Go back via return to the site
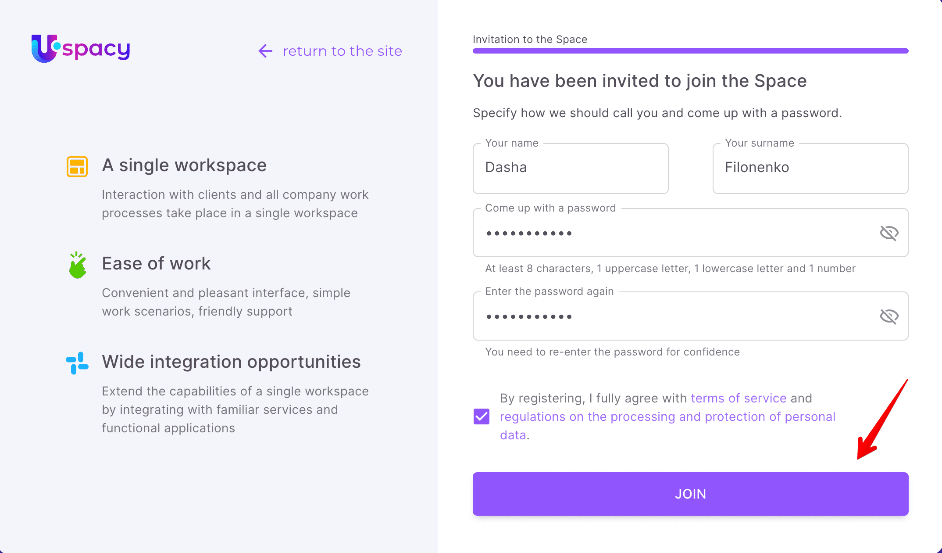942x553 pixels. tap(342, 51)
